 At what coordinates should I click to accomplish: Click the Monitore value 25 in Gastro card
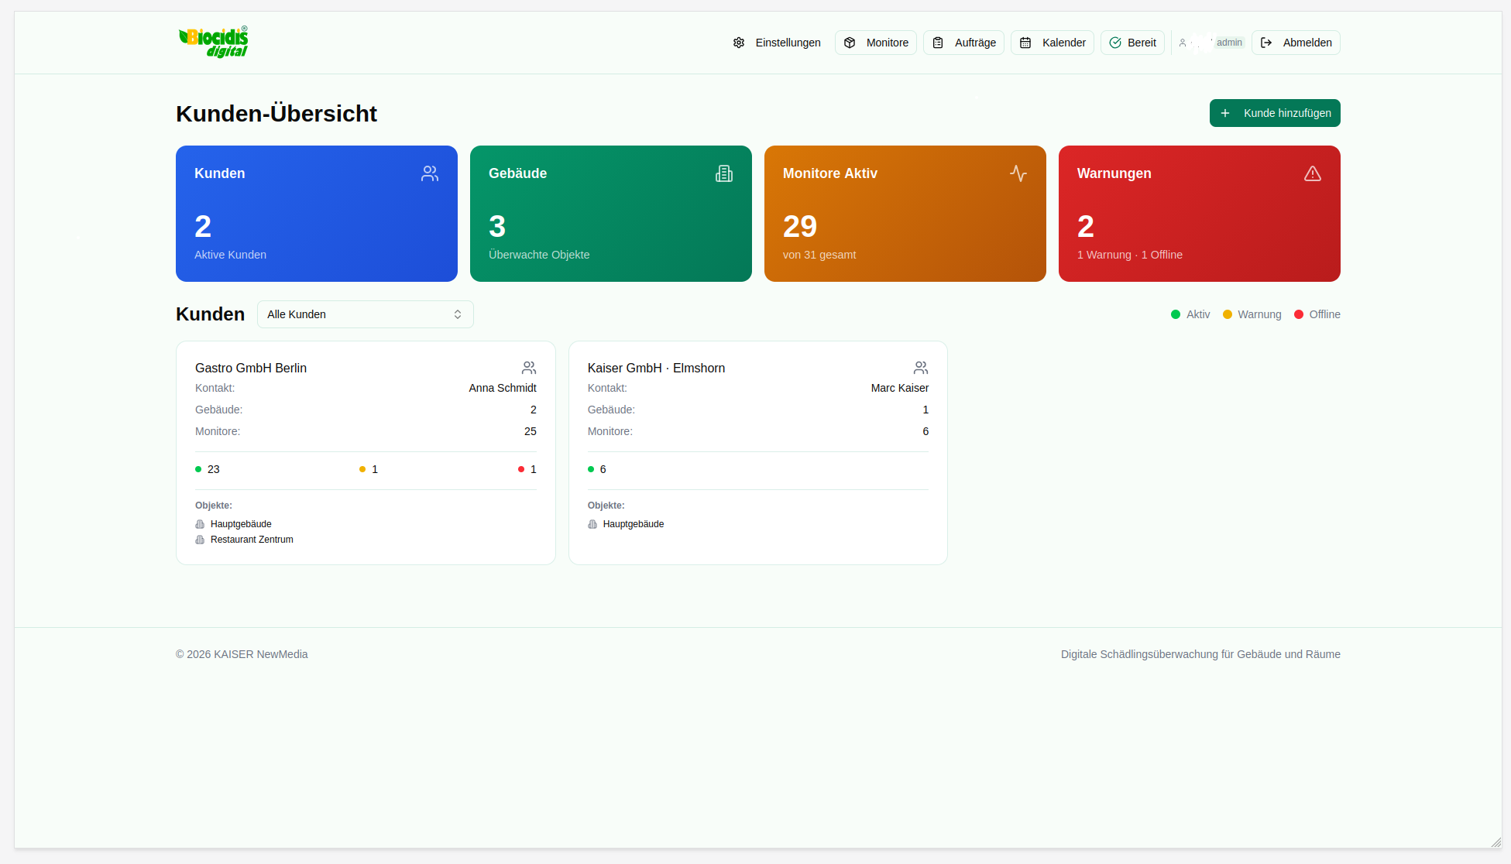(x=531, y=431)
